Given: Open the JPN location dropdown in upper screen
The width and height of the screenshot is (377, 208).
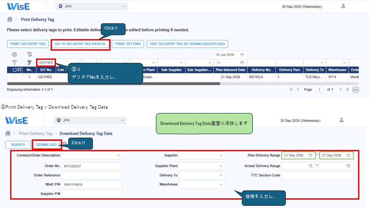Looking at the screenshot, I should (x=92, y=7).
